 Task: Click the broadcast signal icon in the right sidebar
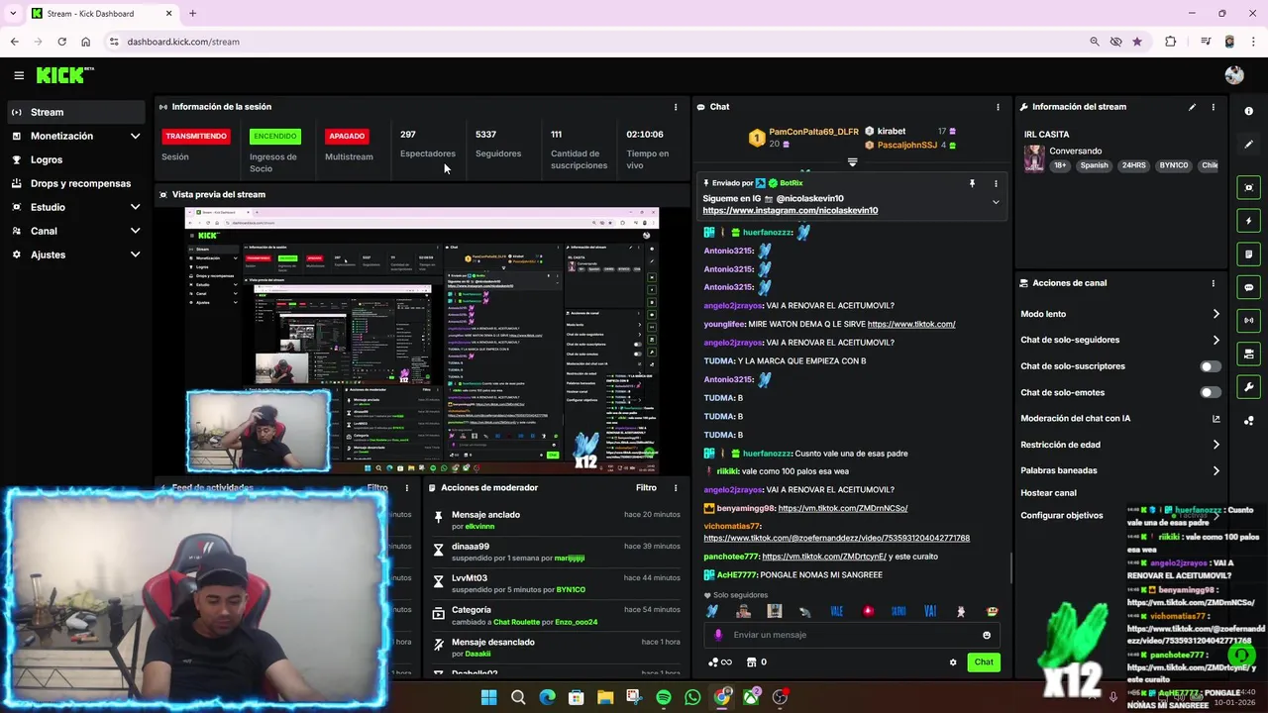1249,320
